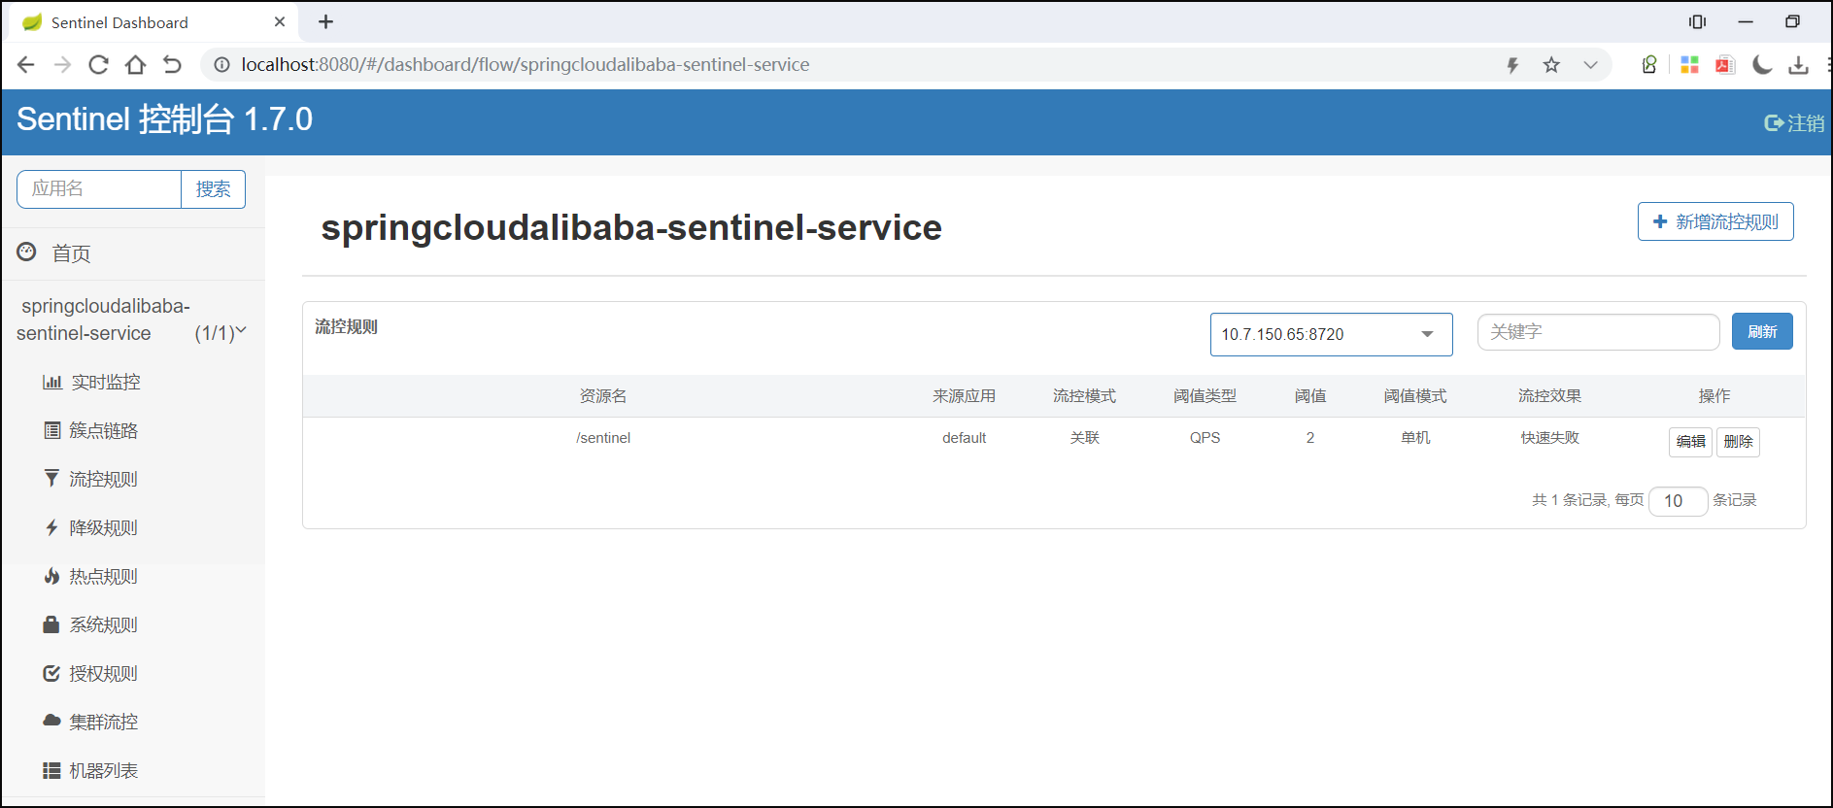Screen dimensions: 1833x808
Task: Click the undo/restore page icon in toolbar
Action: (x=172, y=65)
